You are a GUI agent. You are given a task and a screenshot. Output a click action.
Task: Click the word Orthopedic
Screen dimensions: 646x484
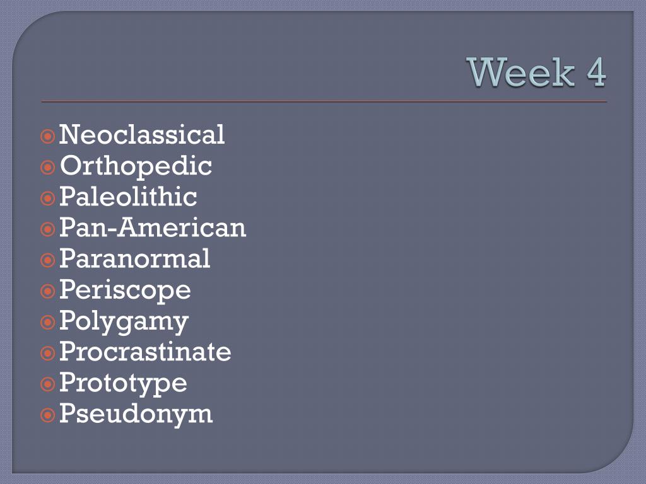coord(136,166)
